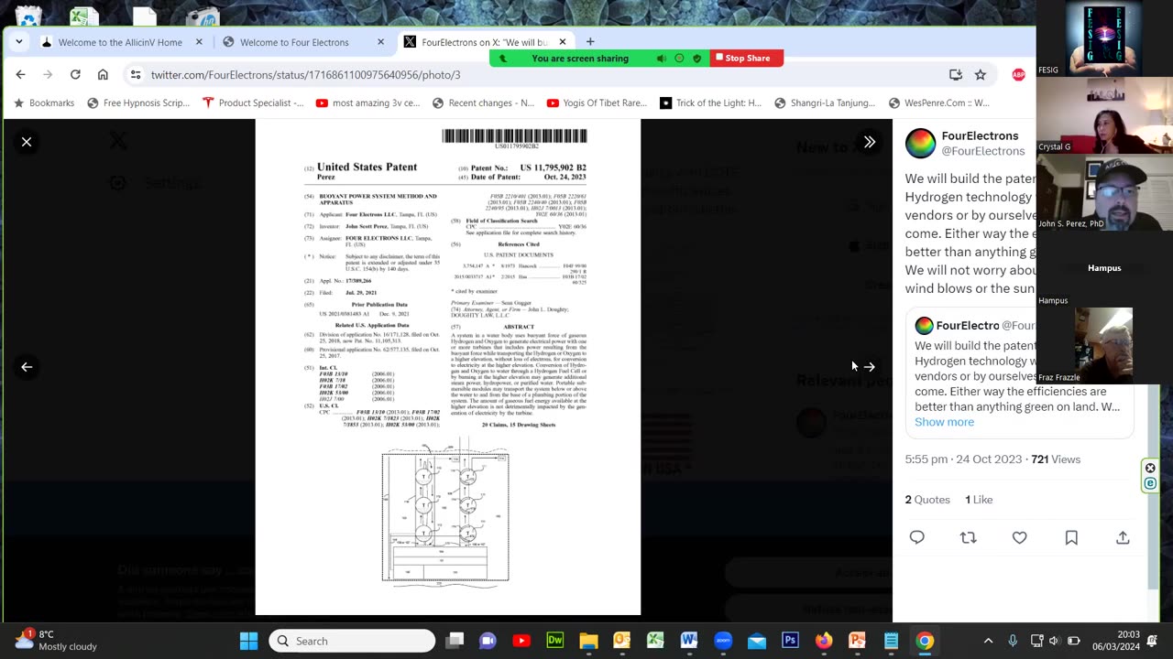
Task: Switch to Welcome to the AllicinV Home tab
Action: pos(120,42)
